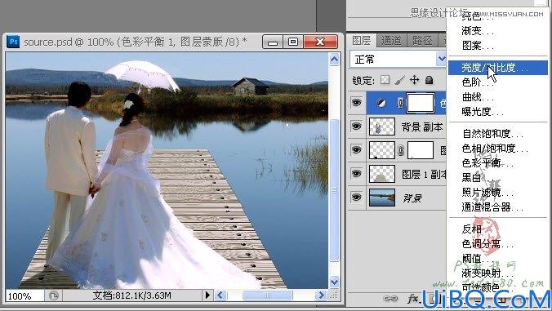Click the status bar preview icon
552x311 pixels.
[54, 295]
